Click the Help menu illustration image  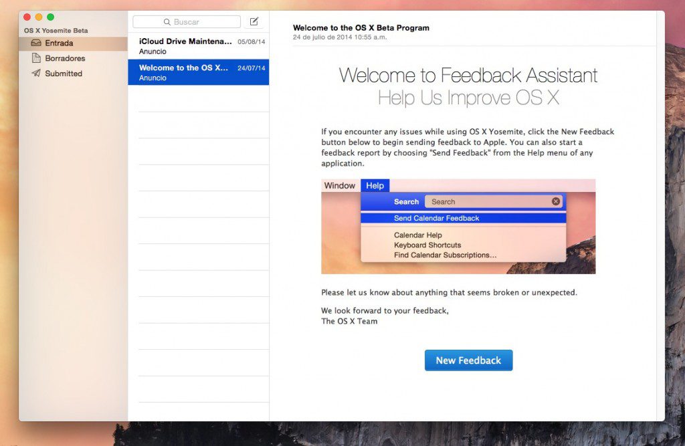[458, 226]
